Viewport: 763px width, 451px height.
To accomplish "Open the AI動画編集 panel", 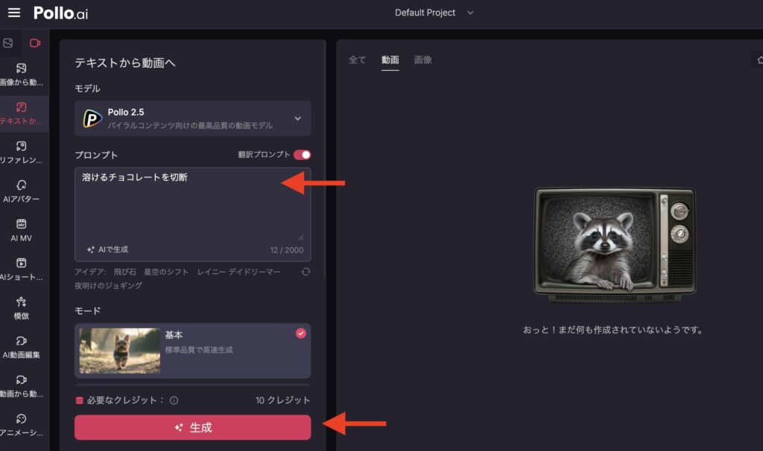I will tap(22, 345).
